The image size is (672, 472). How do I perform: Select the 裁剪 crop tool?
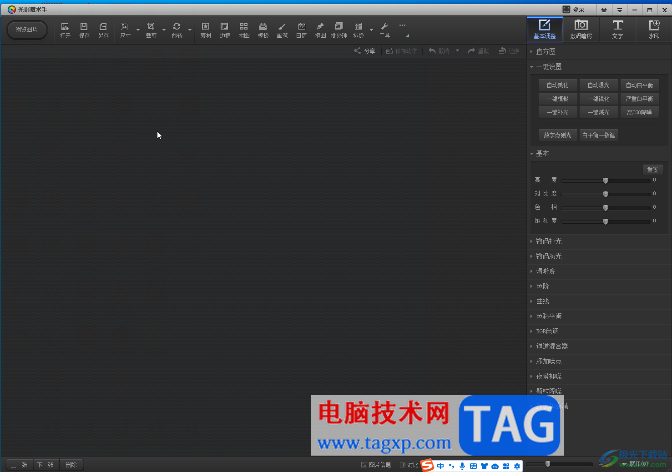coord(151,30)
